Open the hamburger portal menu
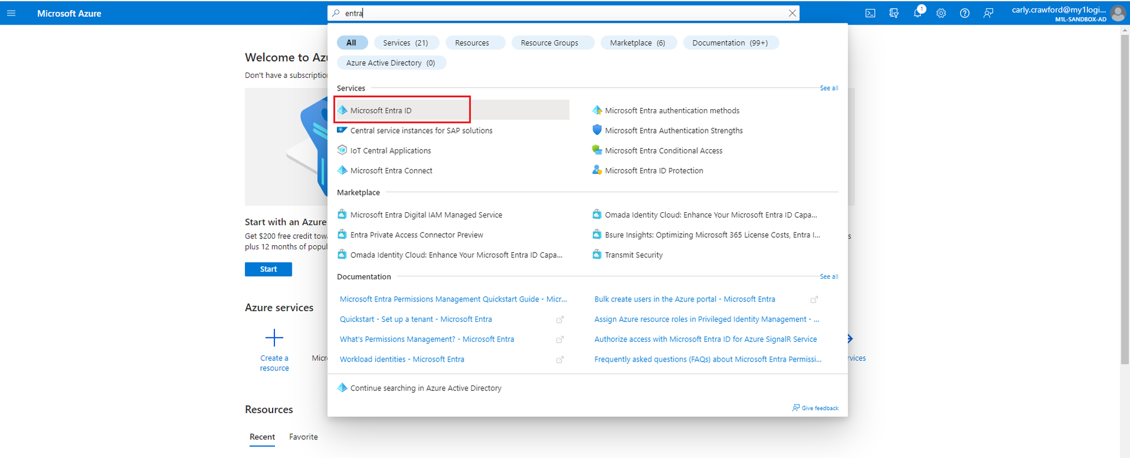1130x458 pixels. (11, 13)
